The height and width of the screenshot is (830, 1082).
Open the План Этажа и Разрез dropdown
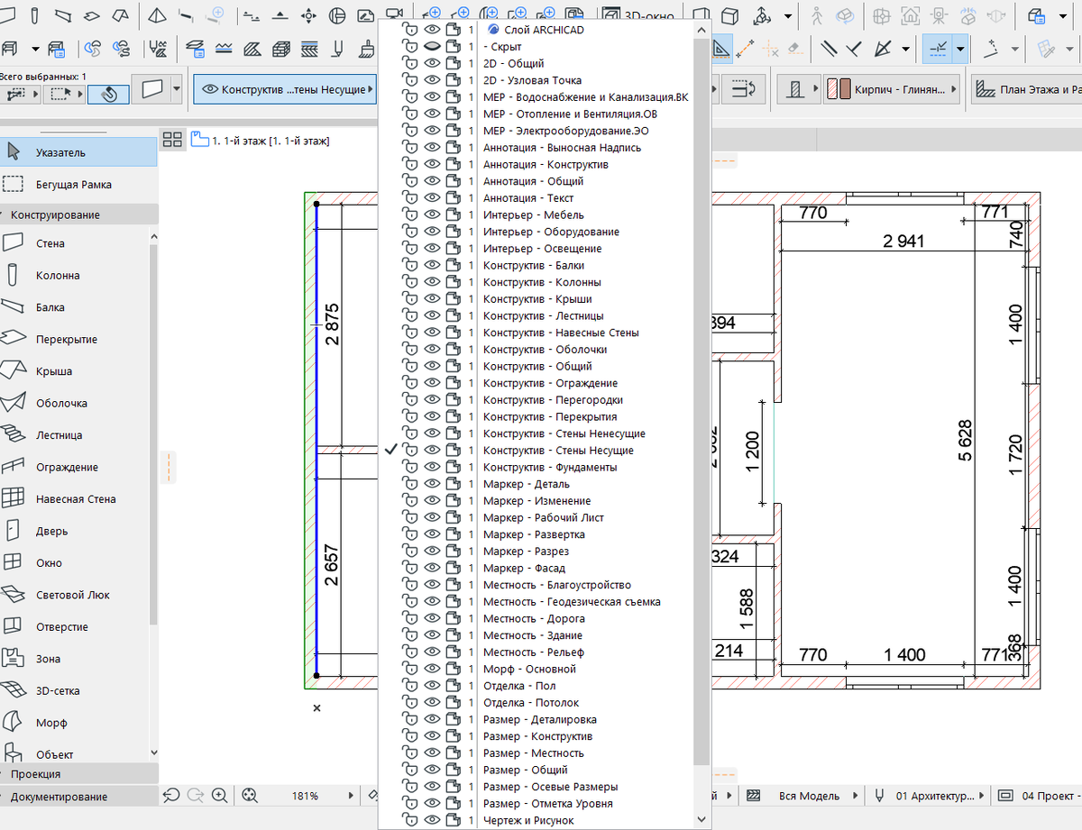tap(1027, 90)
